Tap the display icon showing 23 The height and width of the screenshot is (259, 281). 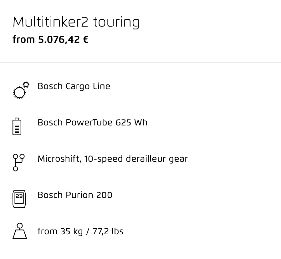point(19,199)
